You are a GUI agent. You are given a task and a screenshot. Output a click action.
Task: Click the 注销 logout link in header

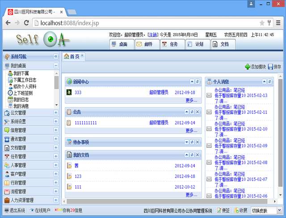point(152,34)
